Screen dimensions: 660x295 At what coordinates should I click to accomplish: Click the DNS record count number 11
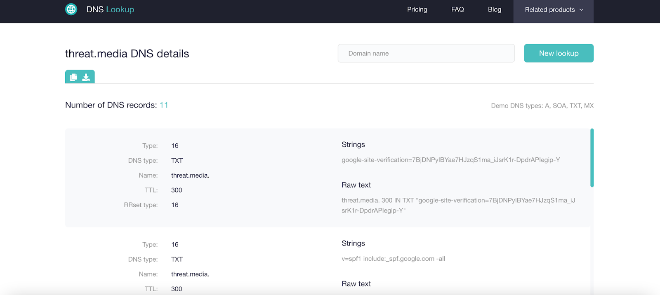(164, 105)
